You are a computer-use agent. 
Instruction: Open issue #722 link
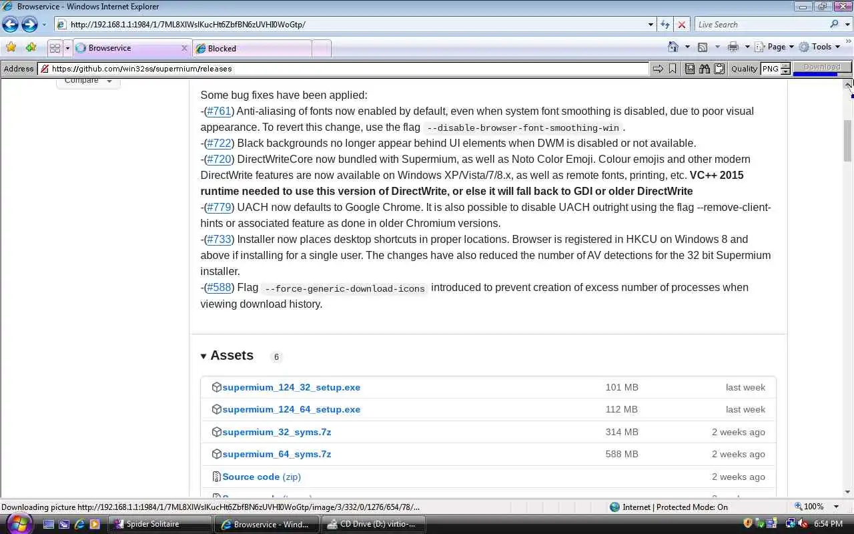point(219,144)
